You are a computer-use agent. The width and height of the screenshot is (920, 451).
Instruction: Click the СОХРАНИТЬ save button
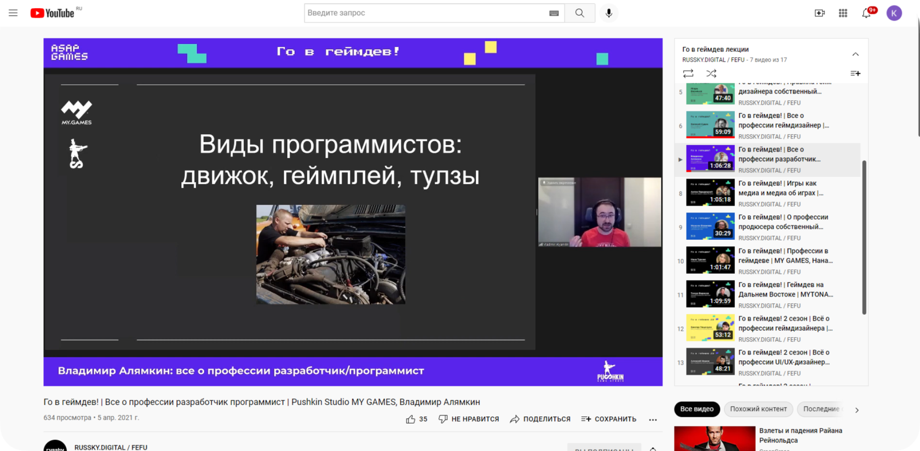tap(609, 419)
